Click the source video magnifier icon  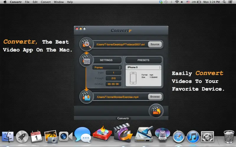(x=86, y=44)
